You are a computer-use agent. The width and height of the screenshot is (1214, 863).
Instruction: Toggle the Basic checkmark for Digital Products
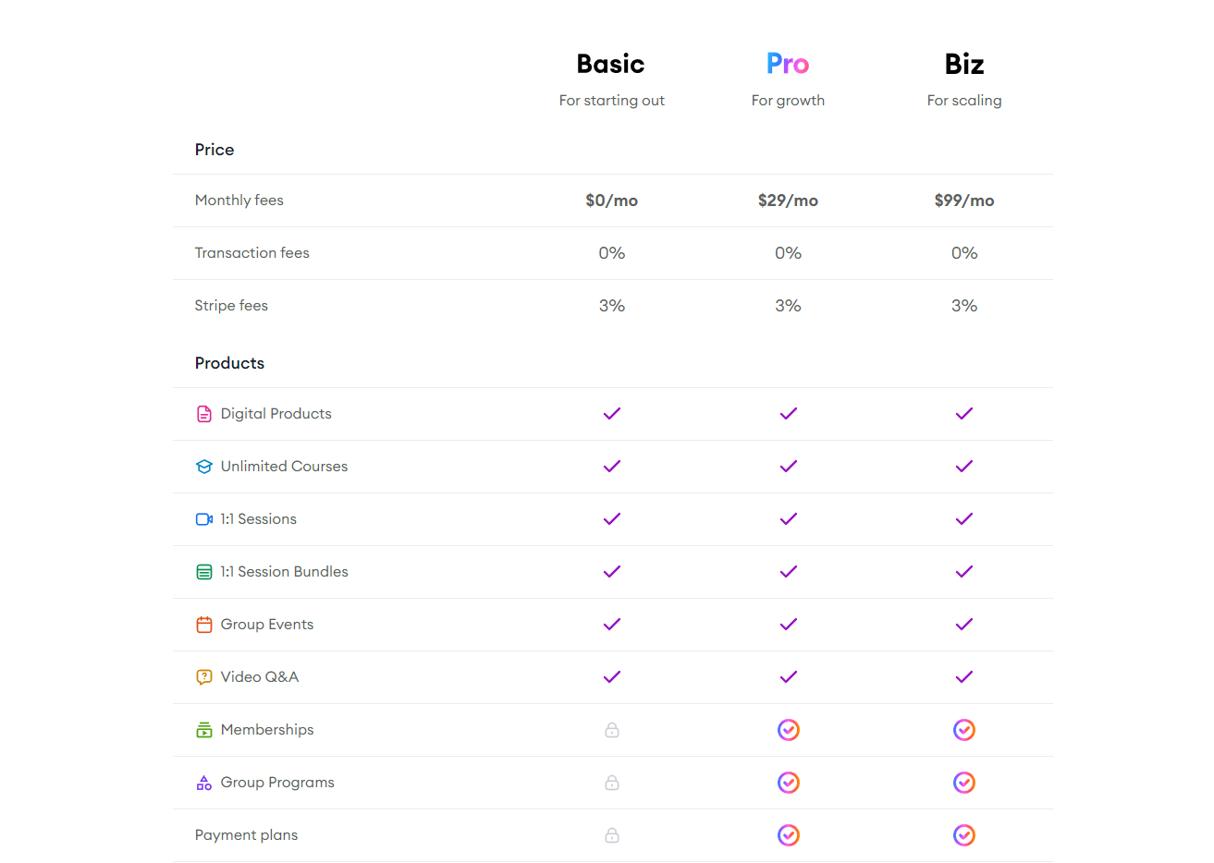(x=611, y=414)
